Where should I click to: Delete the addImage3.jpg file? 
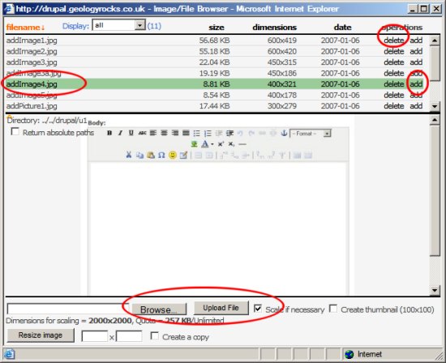coord(393,62)
